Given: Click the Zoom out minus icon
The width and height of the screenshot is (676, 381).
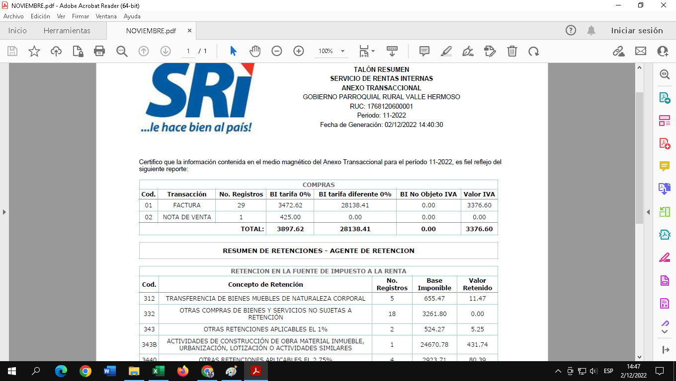Looking at the screenshot, I should tap(277, 51).
